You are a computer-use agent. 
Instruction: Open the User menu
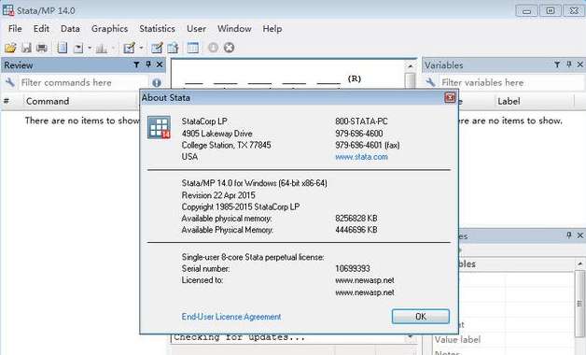(196, 29)
